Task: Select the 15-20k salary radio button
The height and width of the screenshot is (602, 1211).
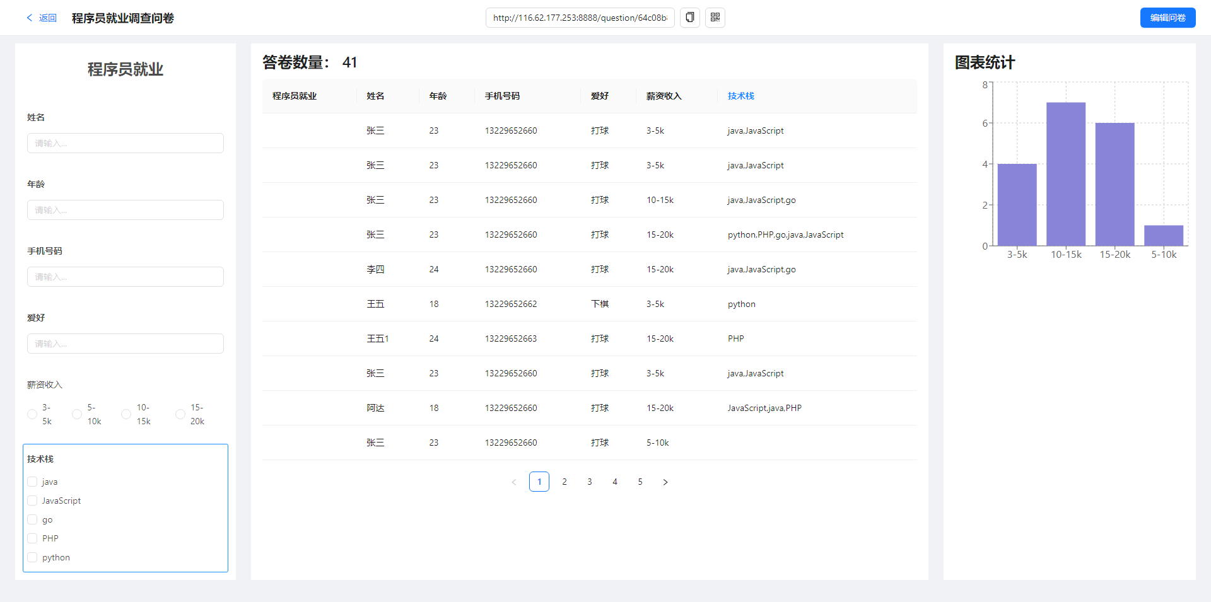Action: pos(180,414)
